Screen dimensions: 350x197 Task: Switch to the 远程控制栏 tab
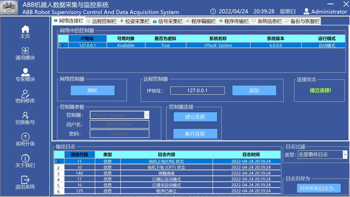[102, 21]
